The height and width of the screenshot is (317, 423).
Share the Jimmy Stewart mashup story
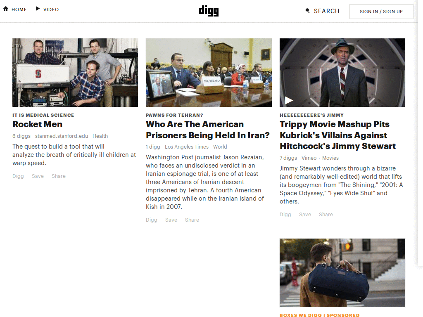tap(326, 215)
